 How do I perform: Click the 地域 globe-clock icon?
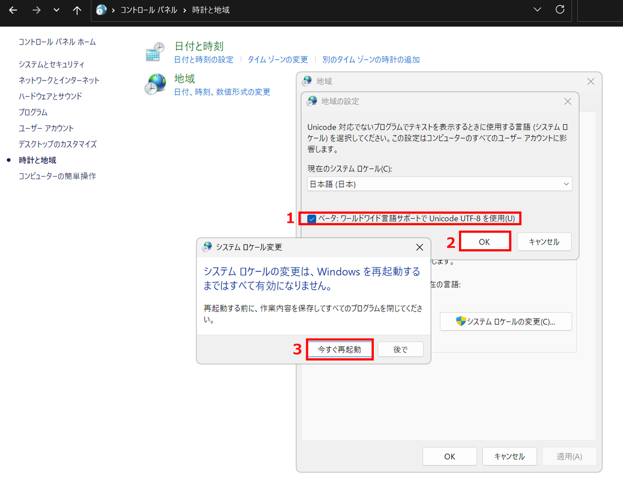[155, 84]
